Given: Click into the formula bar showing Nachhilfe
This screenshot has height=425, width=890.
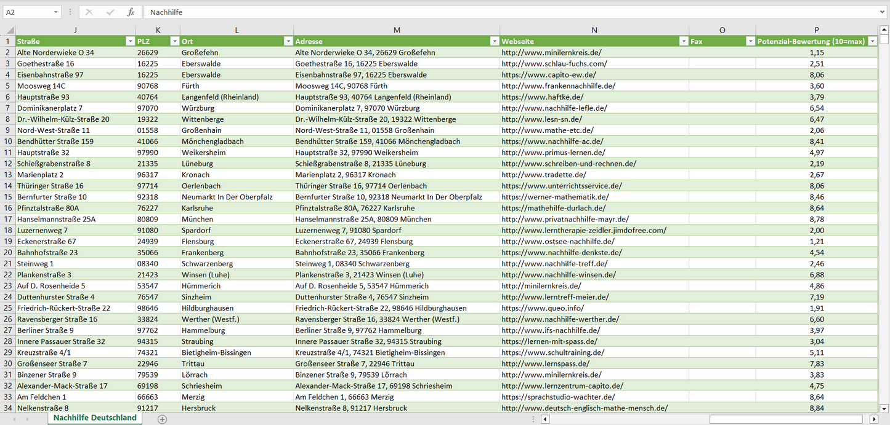Looking at the screenshot, I should coord(493,12).
